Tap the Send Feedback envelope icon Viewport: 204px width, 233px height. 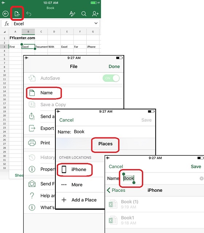coord(32,184)
